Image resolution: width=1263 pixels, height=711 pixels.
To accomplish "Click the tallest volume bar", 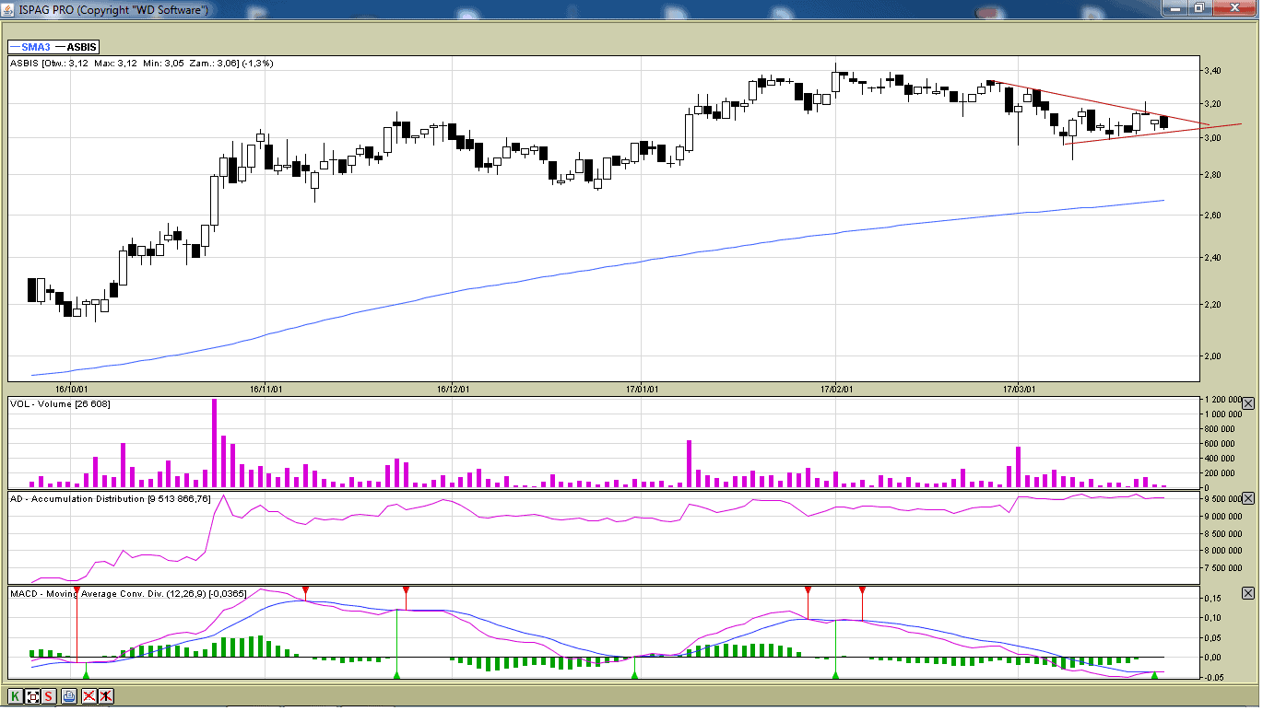I will point(214,442).
